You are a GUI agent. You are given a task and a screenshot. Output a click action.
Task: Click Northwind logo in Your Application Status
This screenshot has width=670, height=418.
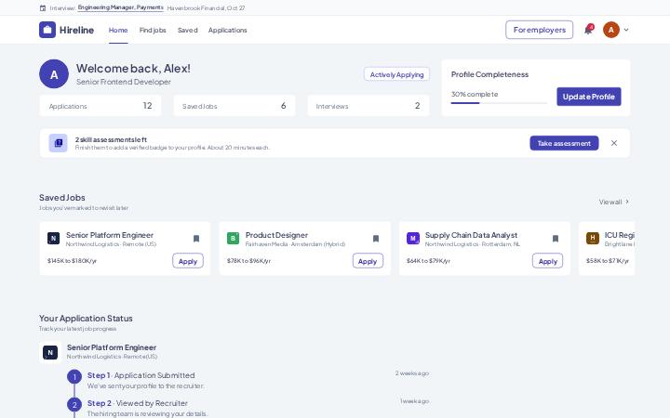[50, 353]
